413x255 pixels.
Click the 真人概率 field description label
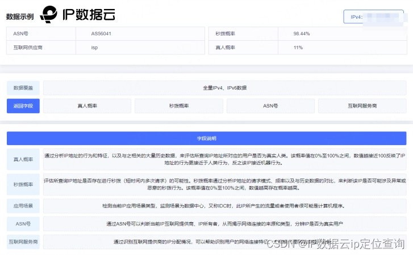click(x=23, y=159)
